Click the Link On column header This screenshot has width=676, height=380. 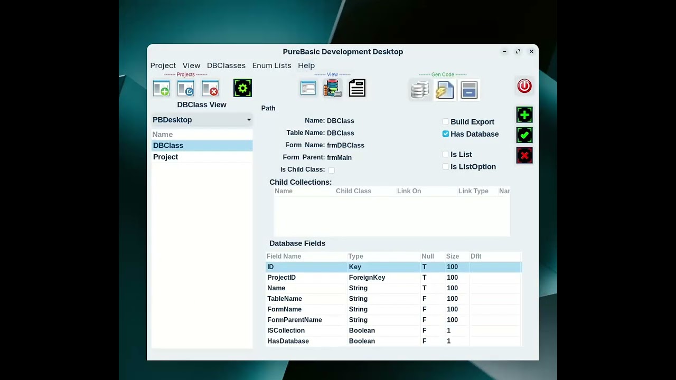pos(427,191)
